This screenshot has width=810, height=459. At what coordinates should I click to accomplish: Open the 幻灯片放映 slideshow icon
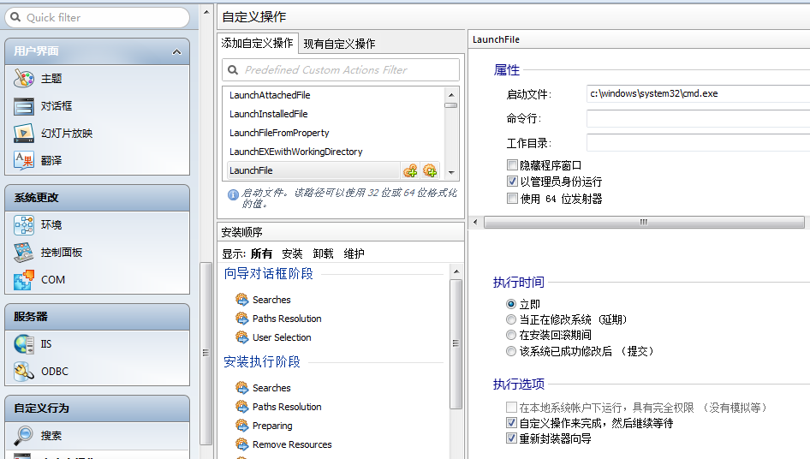[24, 134]
